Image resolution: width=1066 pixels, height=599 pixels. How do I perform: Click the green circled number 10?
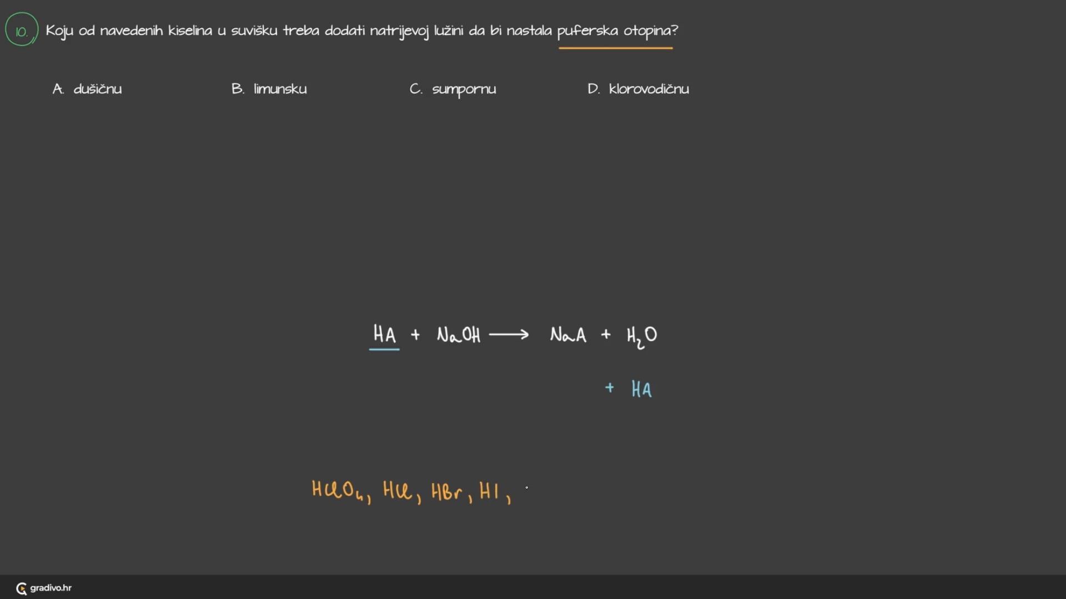22,31
